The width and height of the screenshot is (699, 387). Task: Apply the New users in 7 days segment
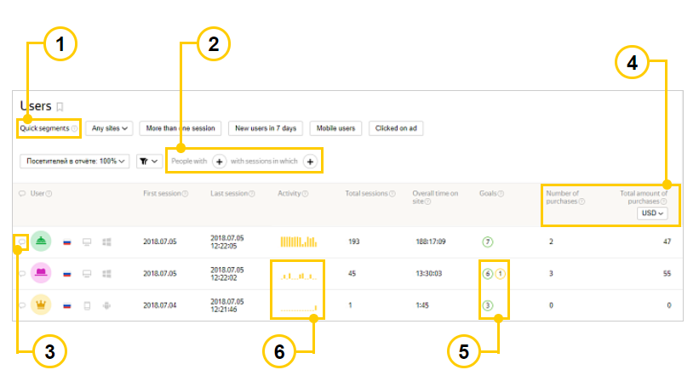266,128
